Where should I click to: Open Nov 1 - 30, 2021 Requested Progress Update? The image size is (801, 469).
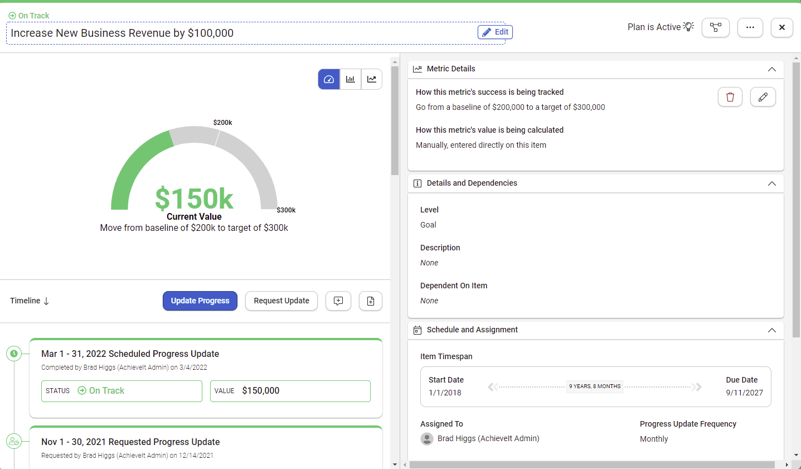(130, 442)
